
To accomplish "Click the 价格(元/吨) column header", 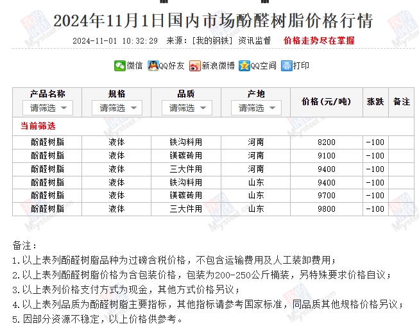I will coord(326,101).
